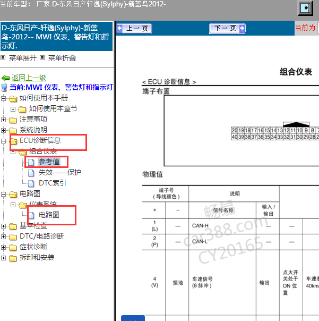This screenshot has width=319, height=321.
Task: Click the CAN-L signal name cell
Action: click(222, 242)
